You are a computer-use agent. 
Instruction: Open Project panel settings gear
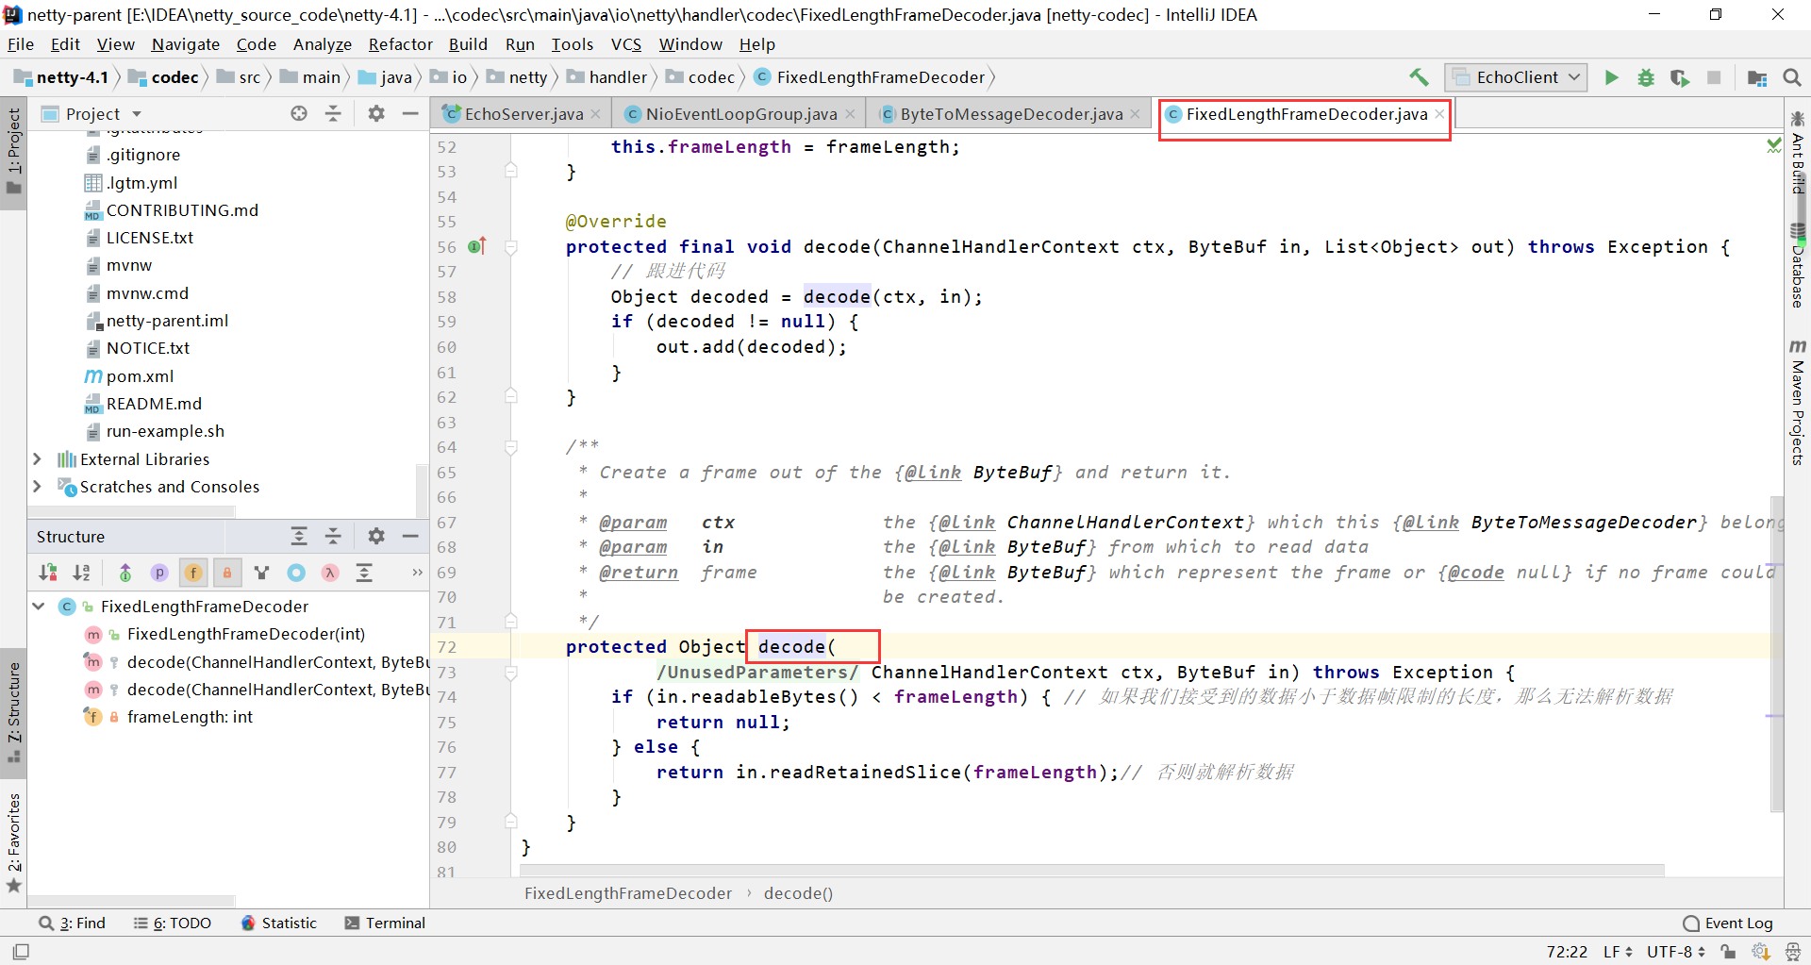(x=376, y=113)
